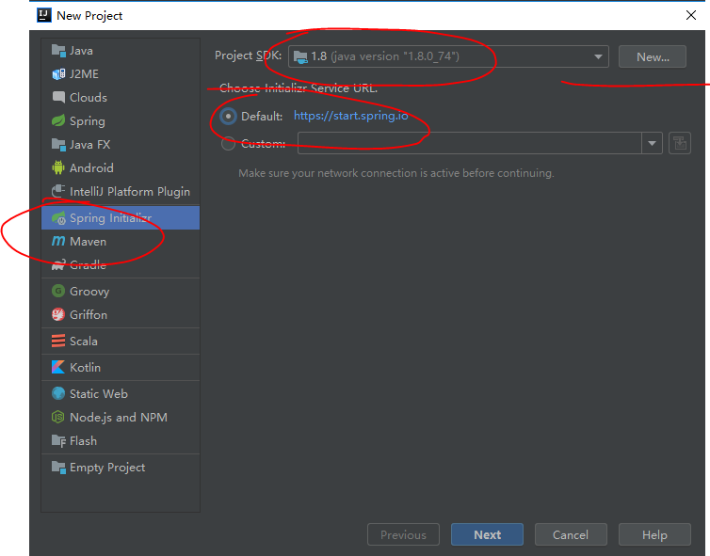
Task: Click the Node.js hexagon icon
Action: [x=58, y=417]
